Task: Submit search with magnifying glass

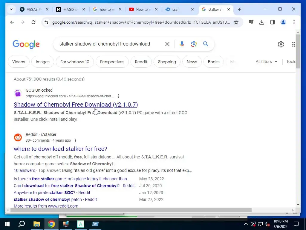Action: pyautogui.click(x=206, y=44)
